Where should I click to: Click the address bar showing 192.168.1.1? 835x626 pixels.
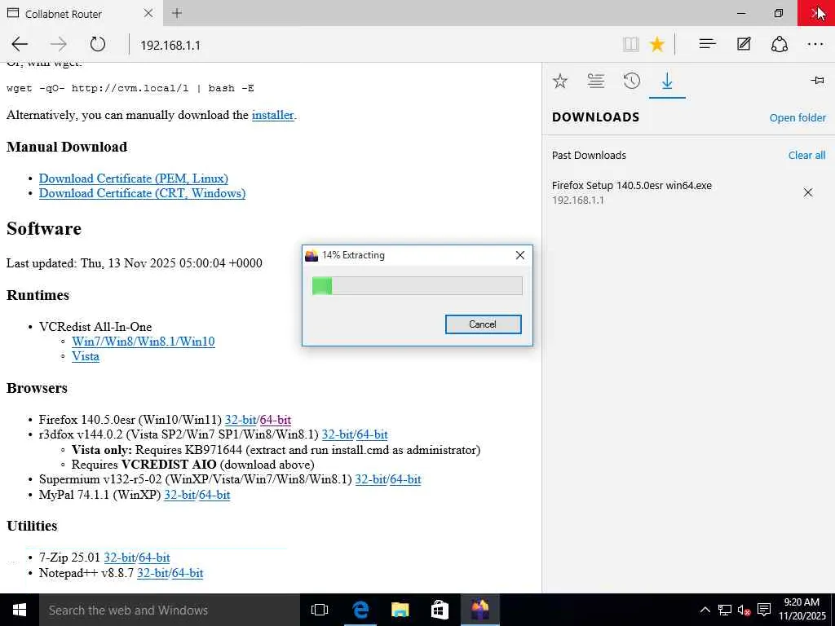coord(373,45)
